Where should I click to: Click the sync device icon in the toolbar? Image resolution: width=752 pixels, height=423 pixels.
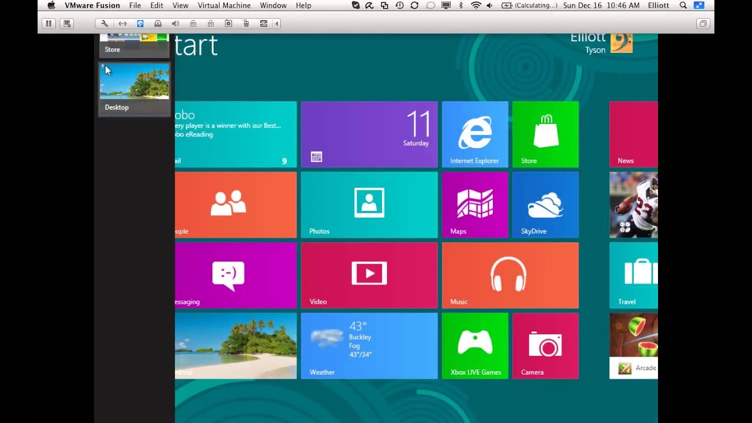click(x=263, y=23)
